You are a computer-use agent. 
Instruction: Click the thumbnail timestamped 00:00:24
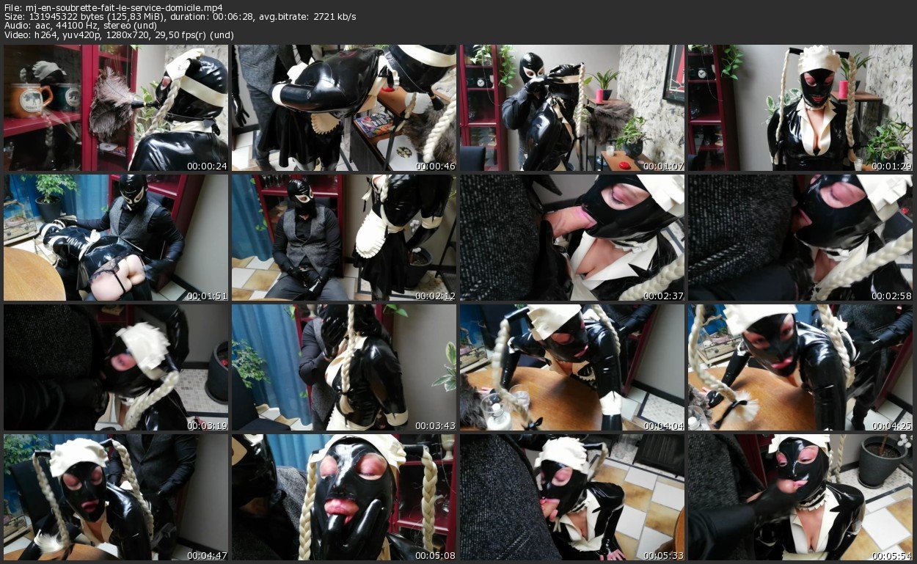[116, 108]
